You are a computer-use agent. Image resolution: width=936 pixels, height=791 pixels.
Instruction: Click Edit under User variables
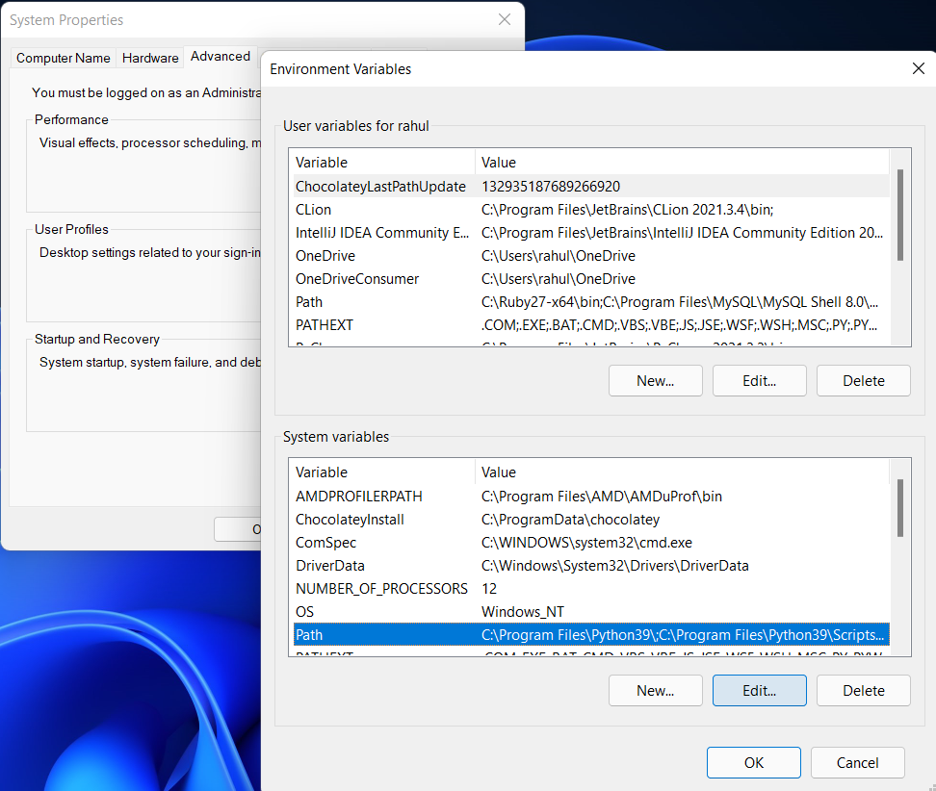[760, 380]
